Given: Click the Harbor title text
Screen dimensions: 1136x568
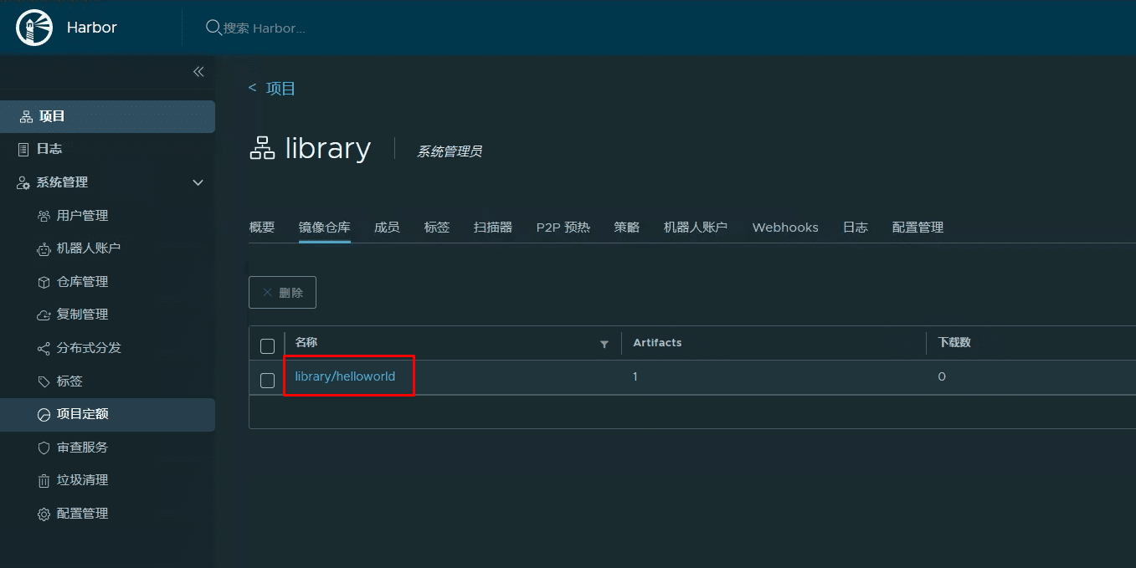Looking at the screenshot, I should 92,28.
